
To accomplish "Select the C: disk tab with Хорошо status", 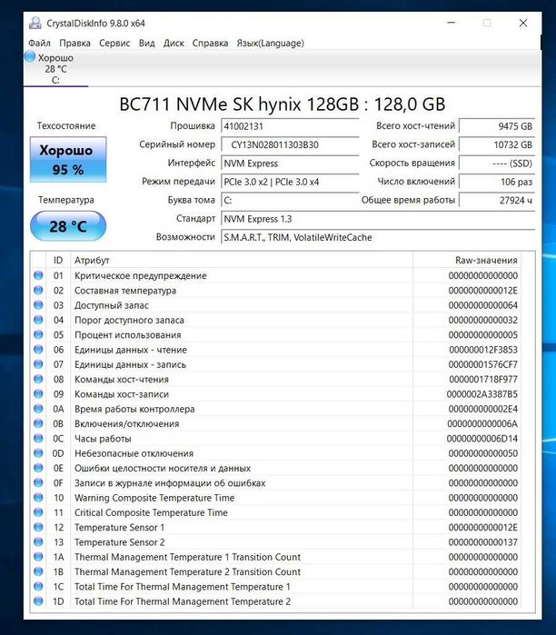I will pyautogui.click(x=55, y=68).
